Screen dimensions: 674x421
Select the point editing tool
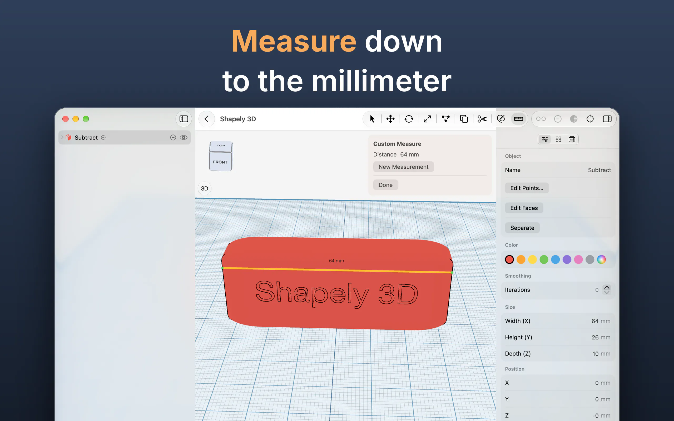point(446,119)
